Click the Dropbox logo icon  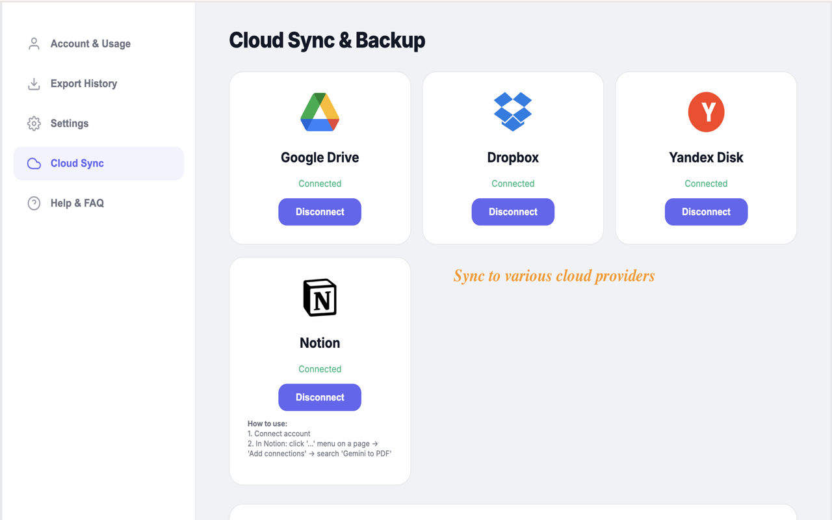[x=513, y=112]
